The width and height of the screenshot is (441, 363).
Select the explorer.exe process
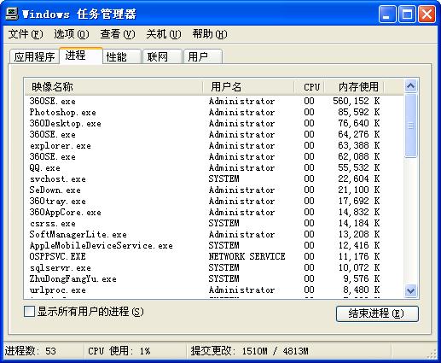(x=214, y=145)
